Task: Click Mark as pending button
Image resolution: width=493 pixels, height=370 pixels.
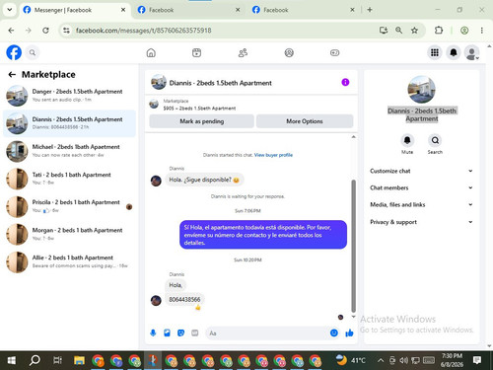Action: 201,121
